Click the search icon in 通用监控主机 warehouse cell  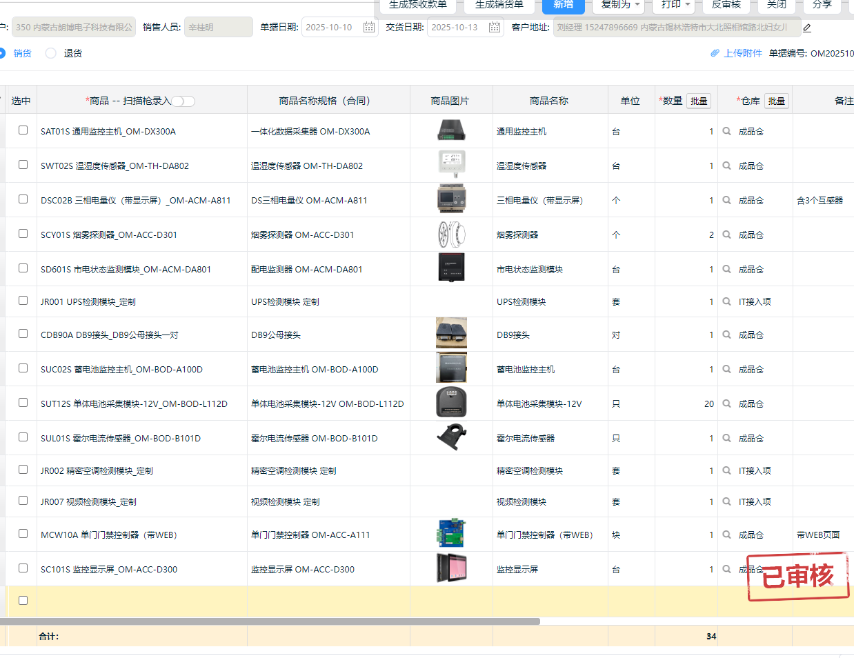point(726,131)
